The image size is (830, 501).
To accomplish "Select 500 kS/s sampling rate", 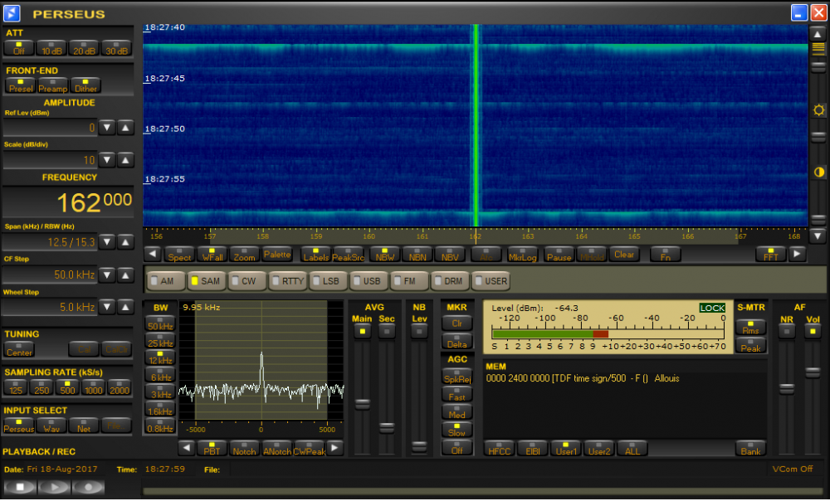I will pyautogui.click(x=67, y=387).
